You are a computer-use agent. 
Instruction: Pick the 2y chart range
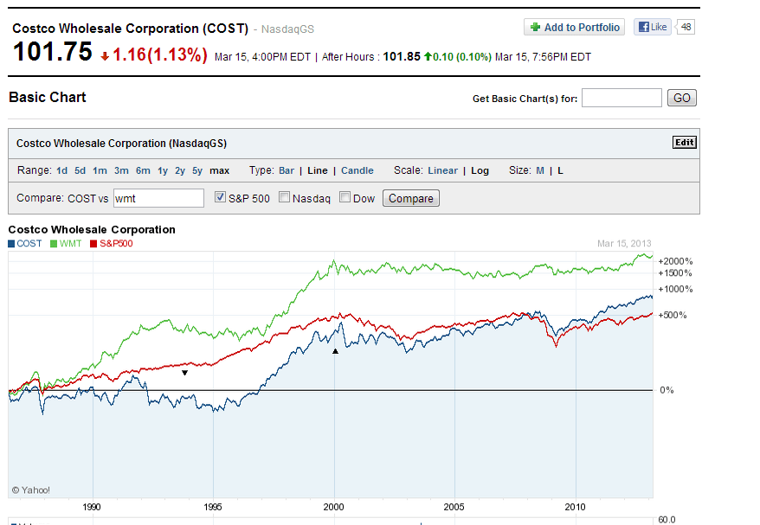tap(180, 170)
